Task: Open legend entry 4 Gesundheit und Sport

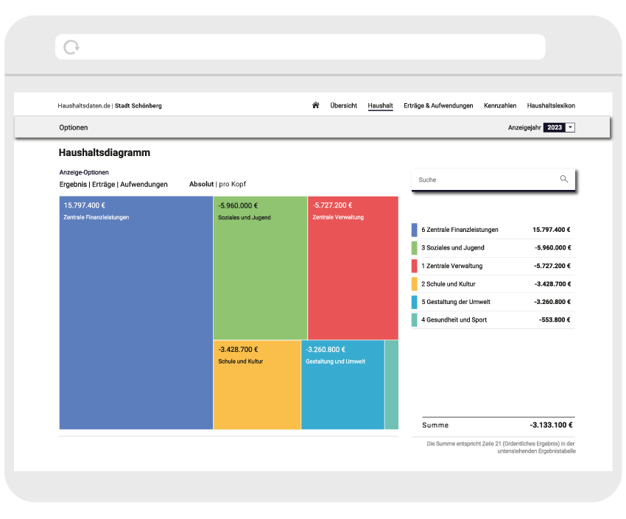Action: 454,320
